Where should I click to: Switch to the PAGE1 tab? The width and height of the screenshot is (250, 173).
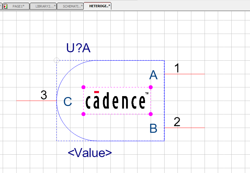tap(16, 6)
